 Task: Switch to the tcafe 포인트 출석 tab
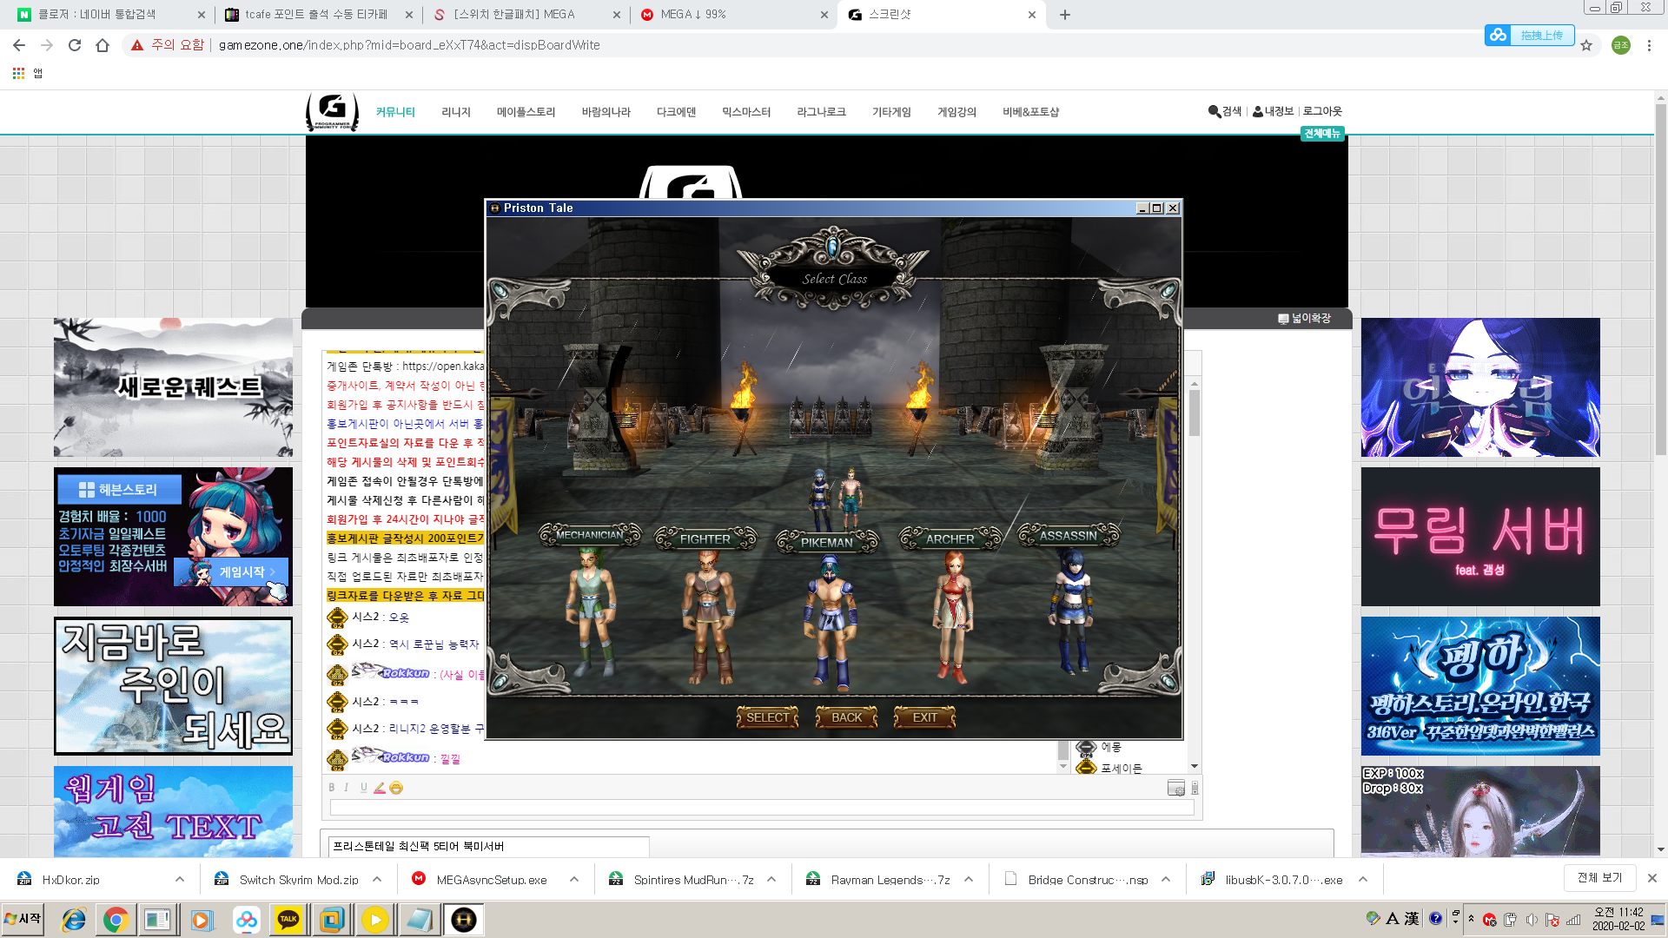click(317, 15)
